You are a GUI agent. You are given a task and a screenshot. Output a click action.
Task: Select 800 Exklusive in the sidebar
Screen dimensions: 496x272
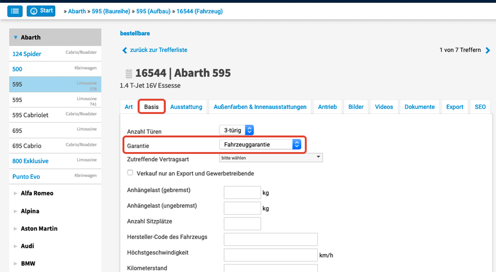point(55,161)
